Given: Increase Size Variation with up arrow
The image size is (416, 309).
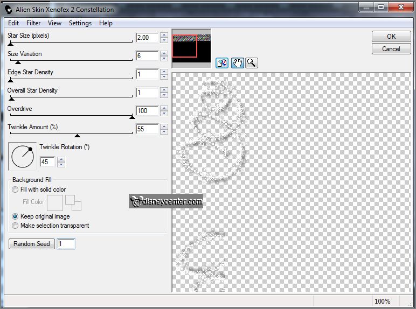Looking at the screenshot, I should (x=164, y=53).
